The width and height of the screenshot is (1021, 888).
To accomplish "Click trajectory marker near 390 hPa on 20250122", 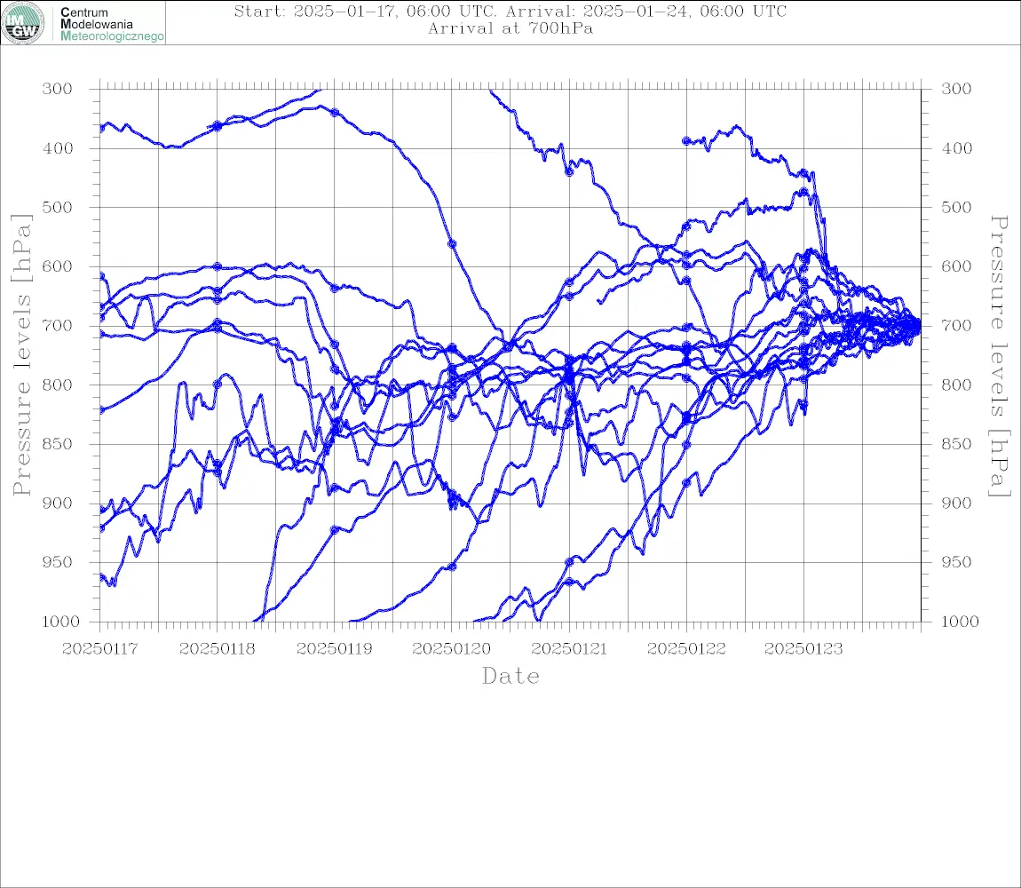I will point(686,140).
